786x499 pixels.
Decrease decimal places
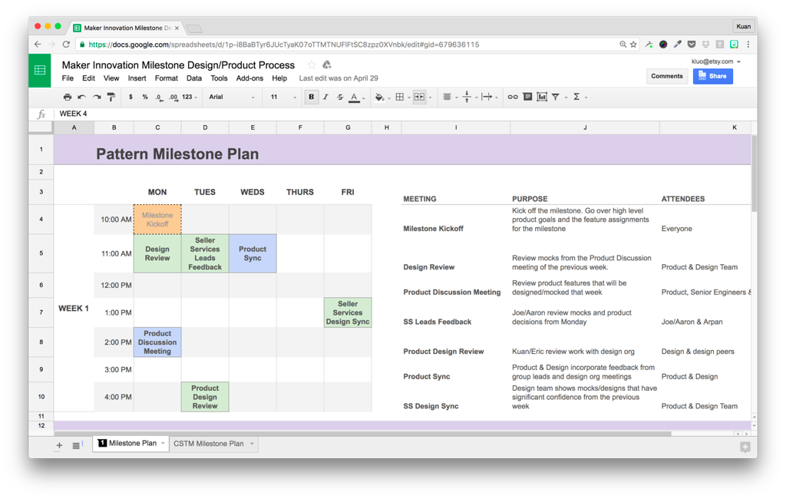159,97
